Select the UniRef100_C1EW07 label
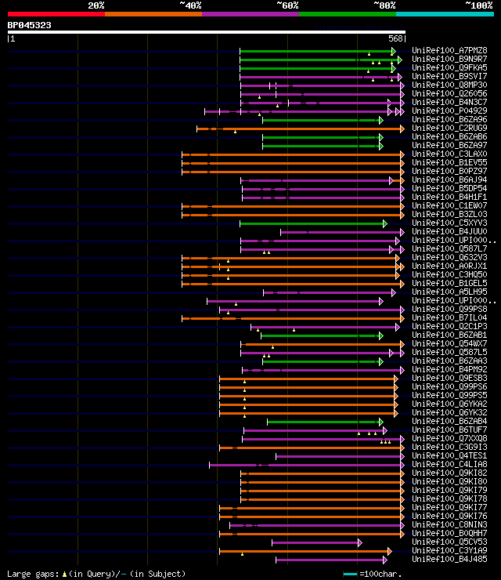This screenshot has width=501, height=580. click(x=449, y=205)
